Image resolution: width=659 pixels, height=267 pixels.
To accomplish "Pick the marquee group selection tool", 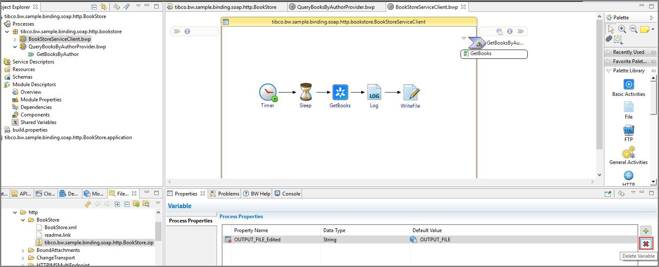I will (618, 40).
